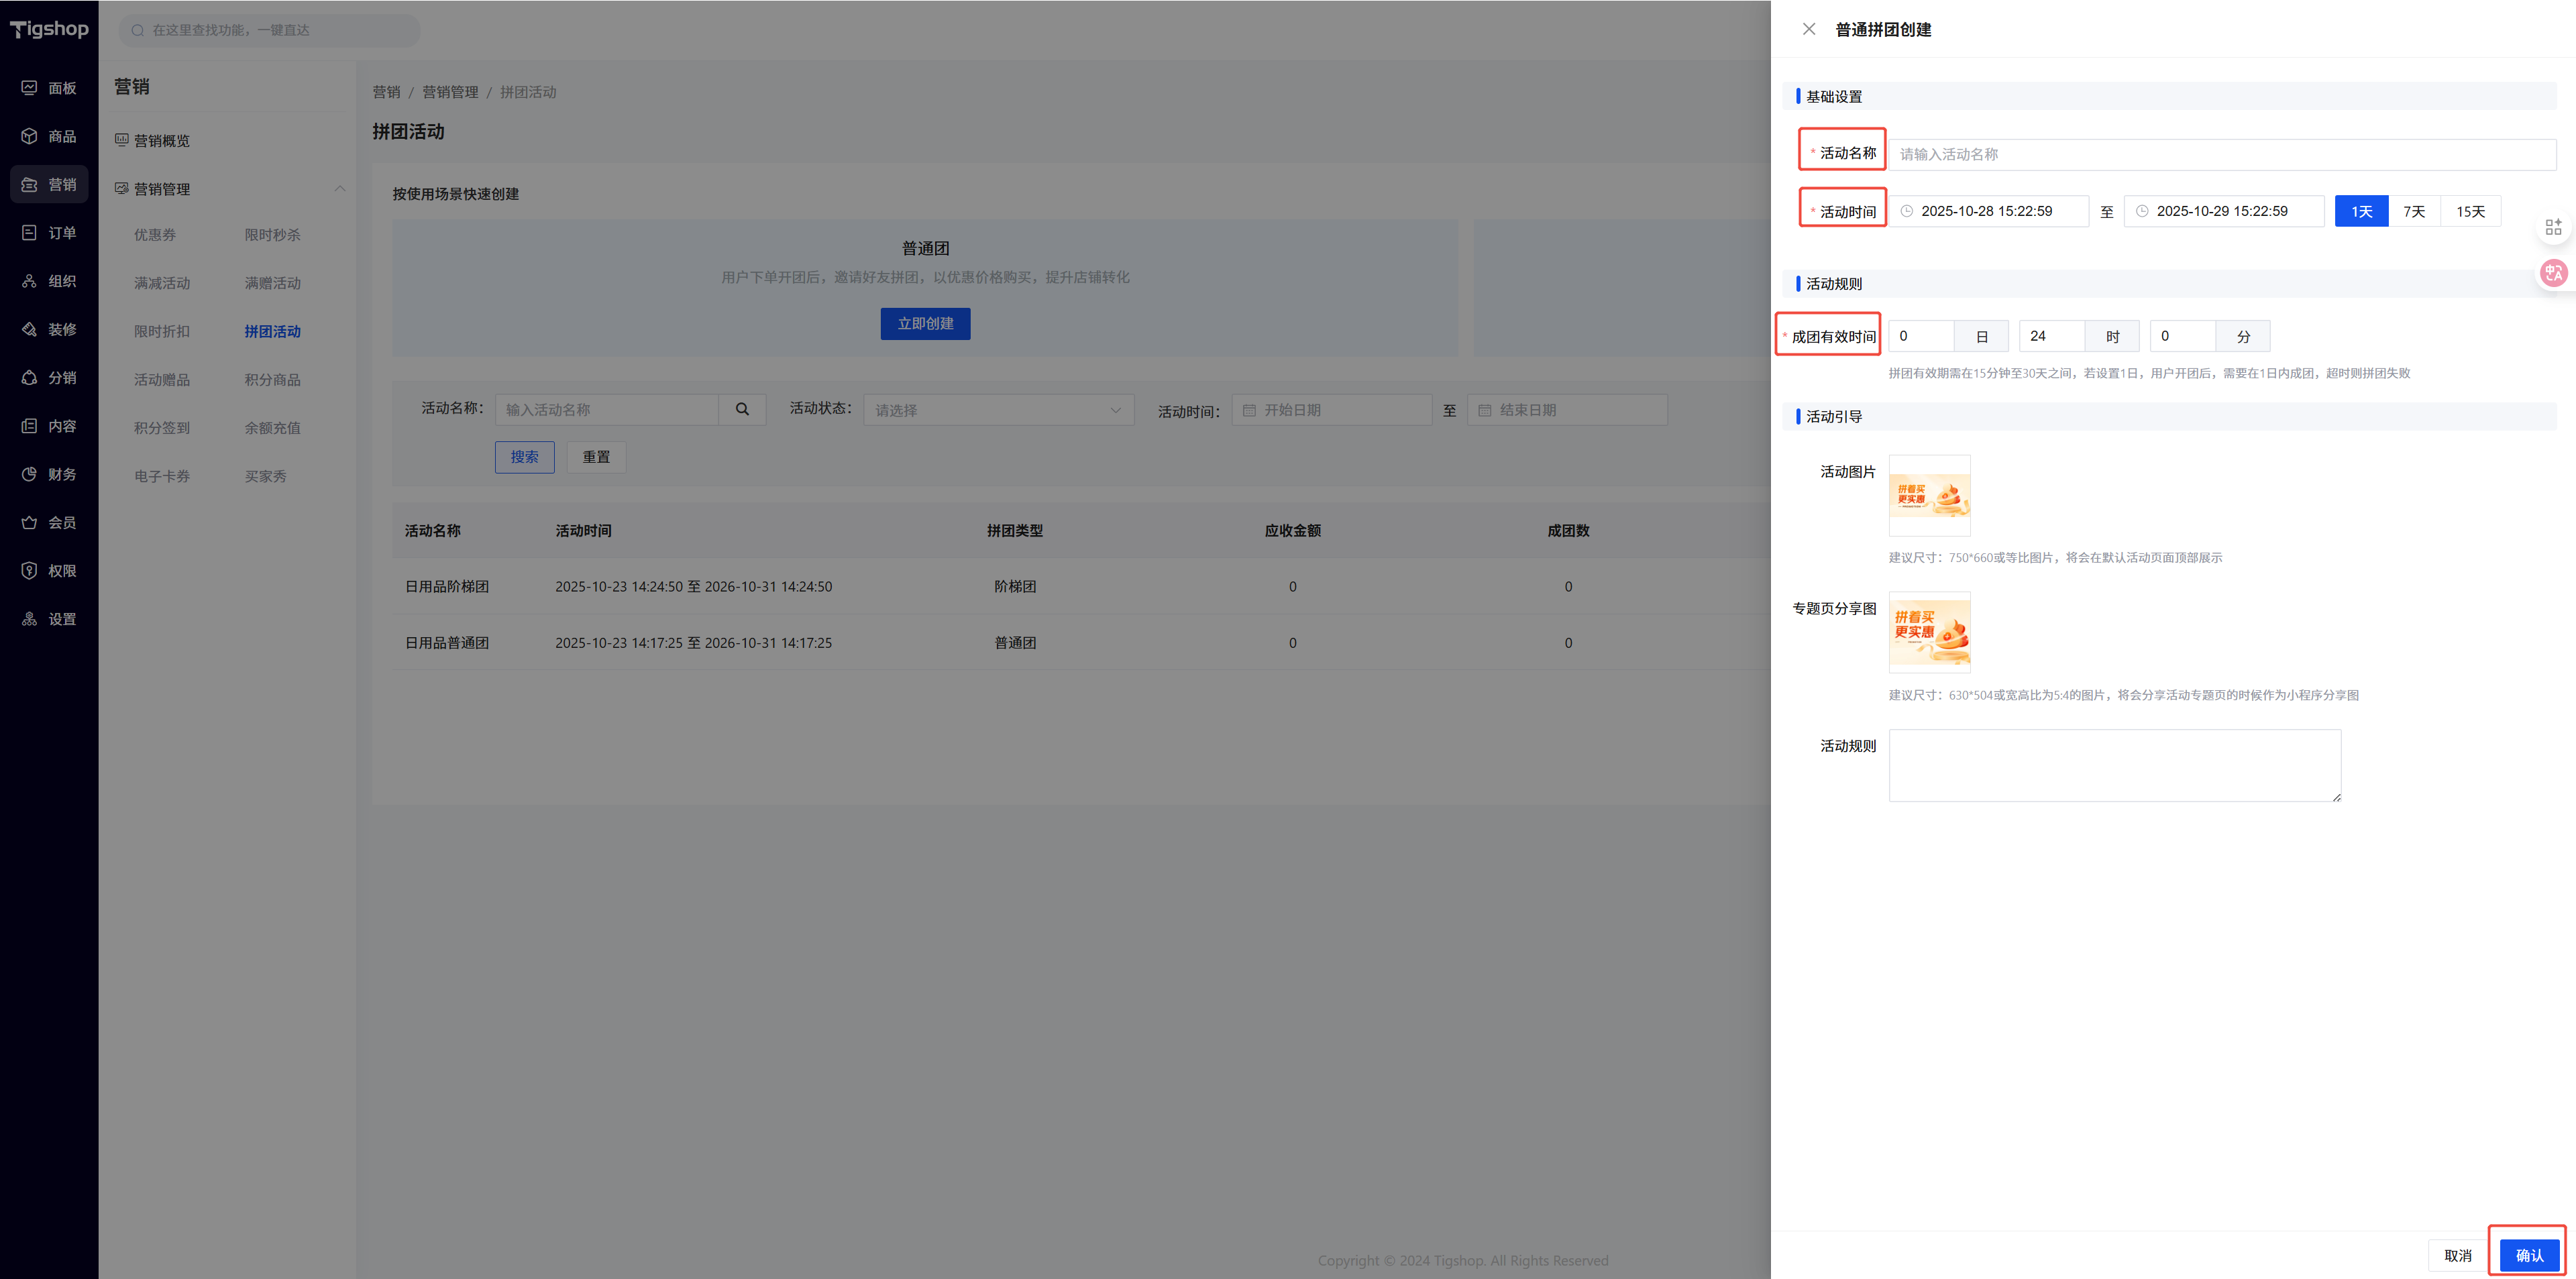The height and width of the screenshot is (1279, 2576).
Task: Select the 7天 duration option
Action: [x=2414, y=211]
